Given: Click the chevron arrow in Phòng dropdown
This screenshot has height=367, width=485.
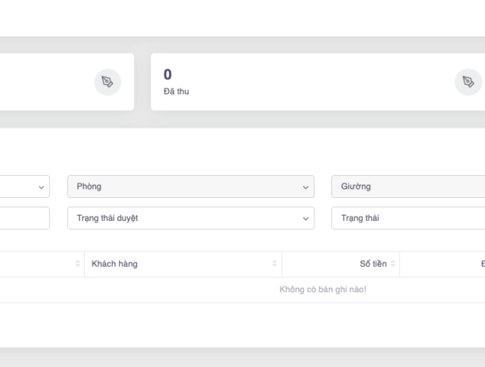Looking at the screenshot, I should pyautogui.click(x=306, y=187).
